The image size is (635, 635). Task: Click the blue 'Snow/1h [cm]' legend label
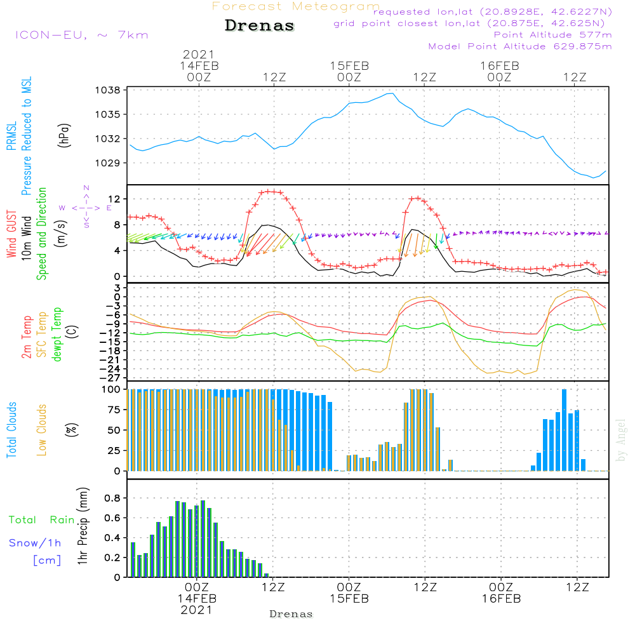[35, 551]
